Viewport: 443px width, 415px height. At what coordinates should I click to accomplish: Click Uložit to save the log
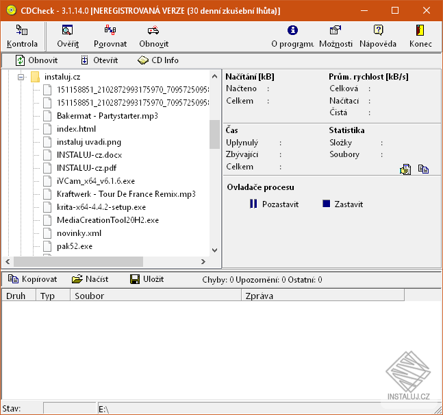147,279
